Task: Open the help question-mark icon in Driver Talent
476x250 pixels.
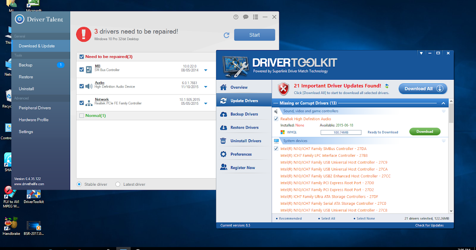Action: (236, 17)
